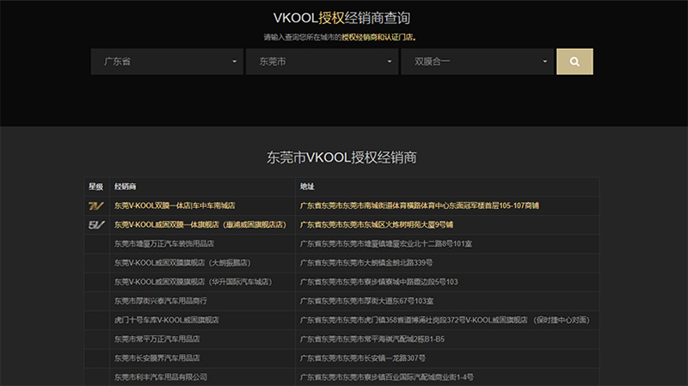Select dealer 东莞市塘厦万正汽车装饰用品店
Viewport: 688px width, 386px height.
coord(164,243)
